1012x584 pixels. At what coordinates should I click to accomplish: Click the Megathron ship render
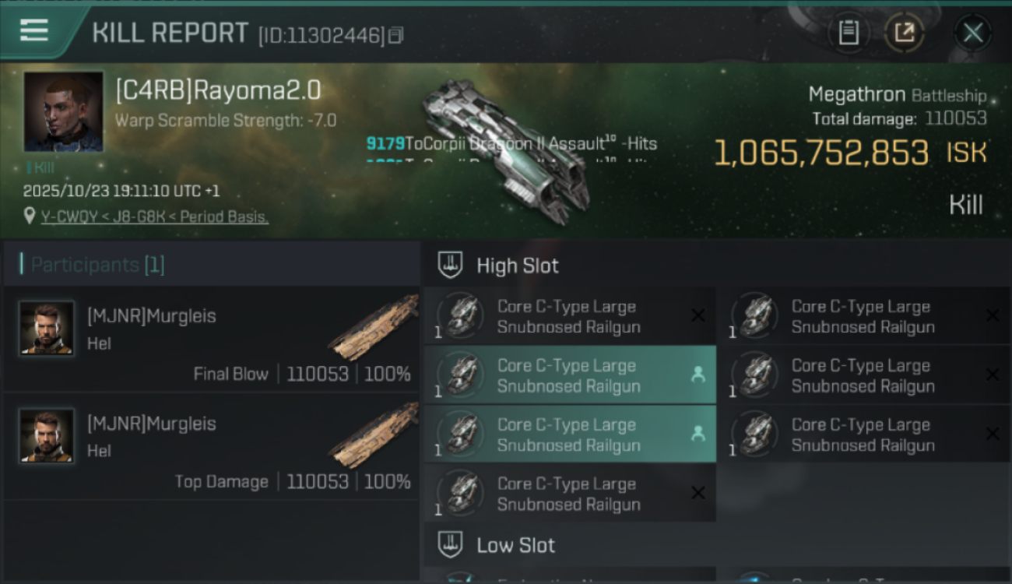(x=506, y=148)
